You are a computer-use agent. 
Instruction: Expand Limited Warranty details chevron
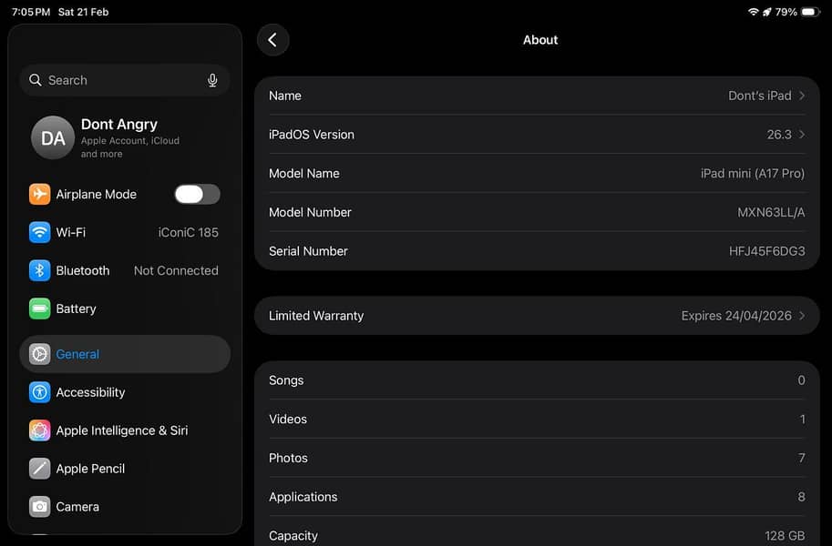click(x=802, y=316)
